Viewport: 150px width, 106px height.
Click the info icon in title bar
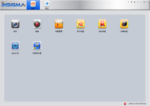pyautogui.click(x=128, y=2)
